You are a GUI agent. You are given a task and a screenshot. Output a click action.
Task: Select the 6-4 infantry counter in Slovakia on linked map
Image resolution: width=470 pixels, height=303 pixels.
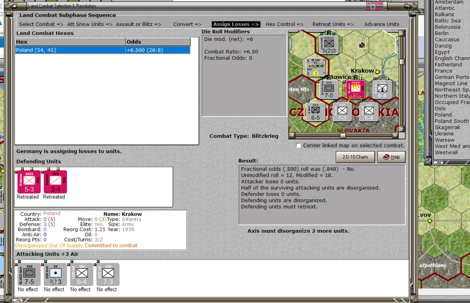coord(369,112)
